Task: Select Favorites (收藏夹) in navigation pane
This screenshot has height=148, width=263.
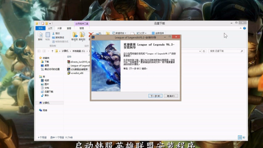Action: pyautogui.click(x=44, y=58)
